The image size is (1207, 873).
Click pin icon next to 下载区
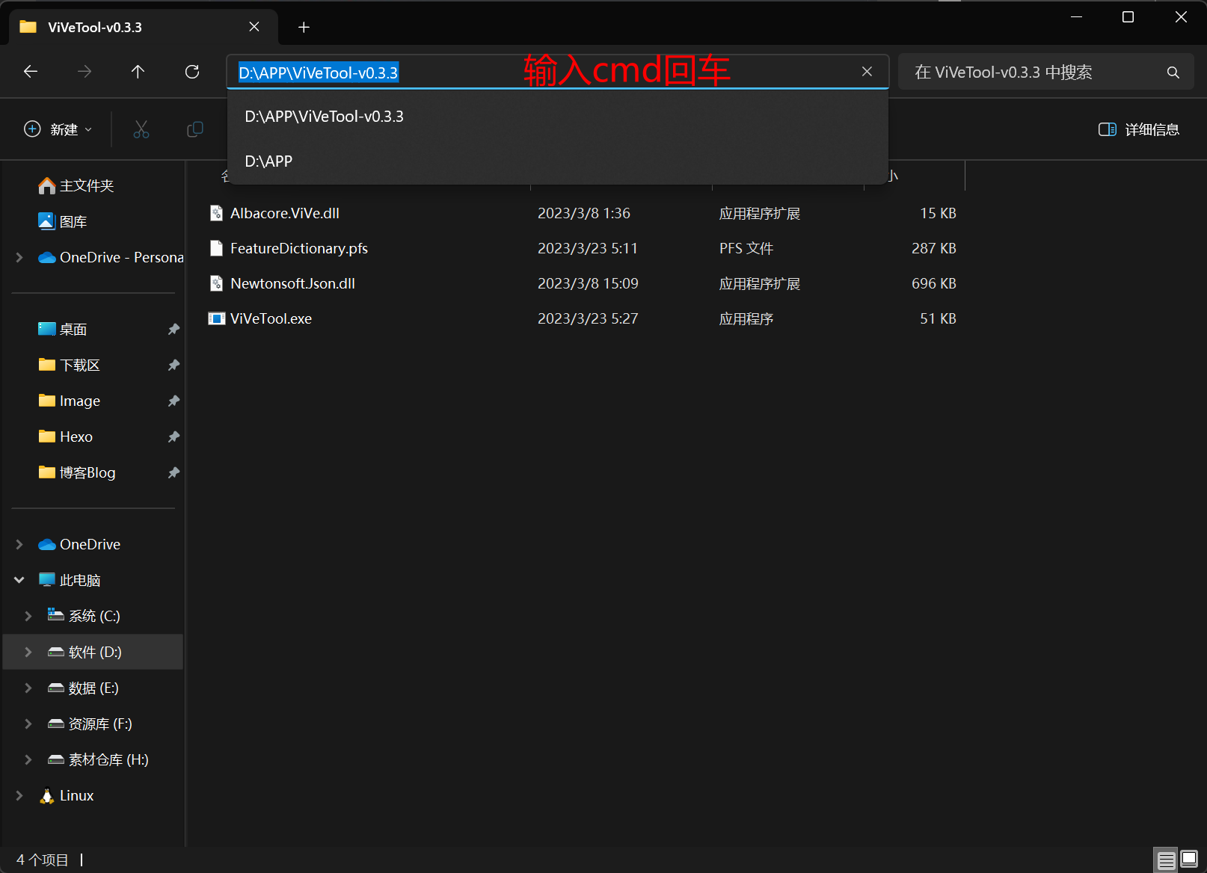(x=173, y=365)
